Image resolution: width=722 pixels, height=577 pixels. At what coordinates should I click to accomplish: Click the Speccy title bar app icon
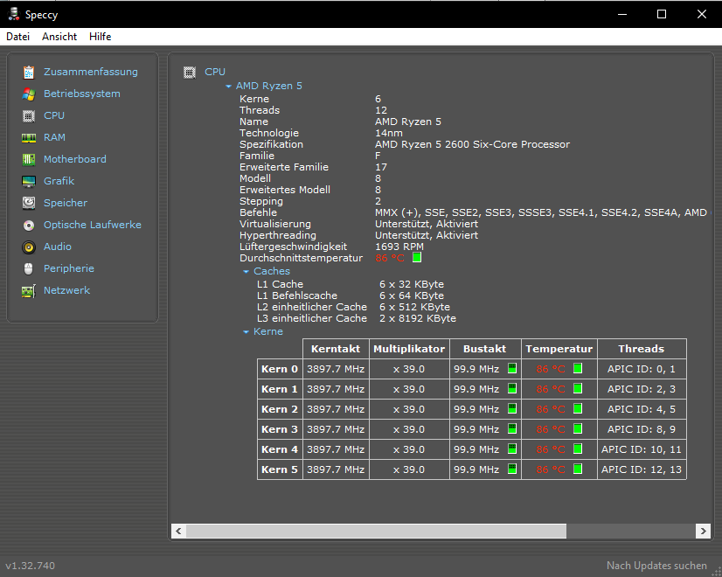[x=14, y=14]
